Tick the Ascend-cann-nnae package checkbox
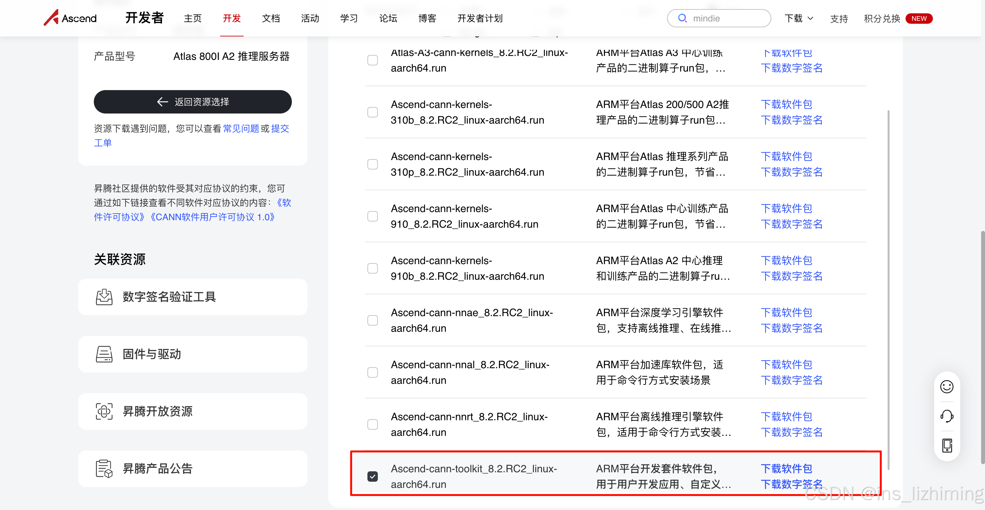This screenshot has width=985, height=510. 372,320
